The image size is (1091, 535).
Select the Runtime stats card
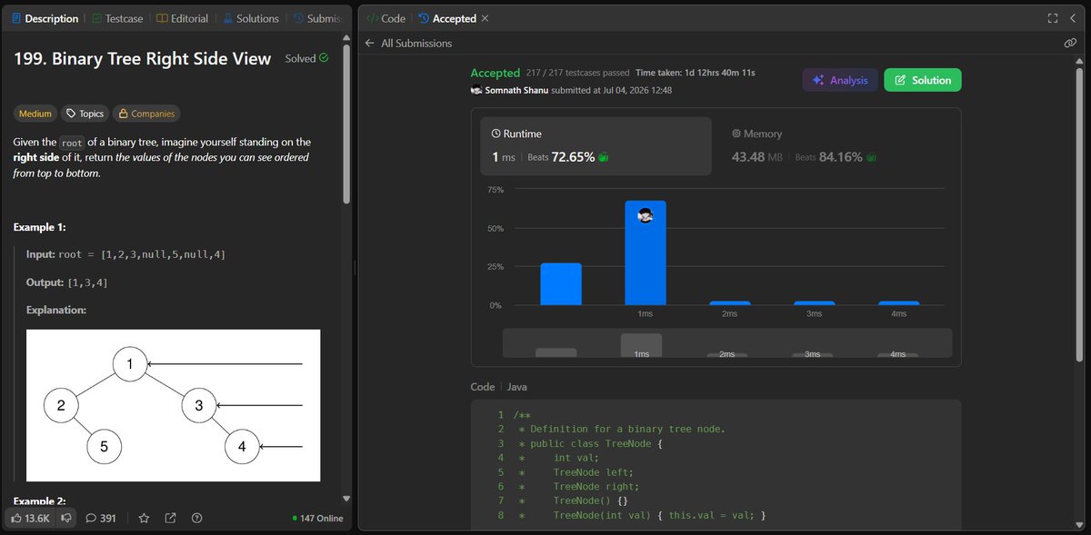pos(596,145)
